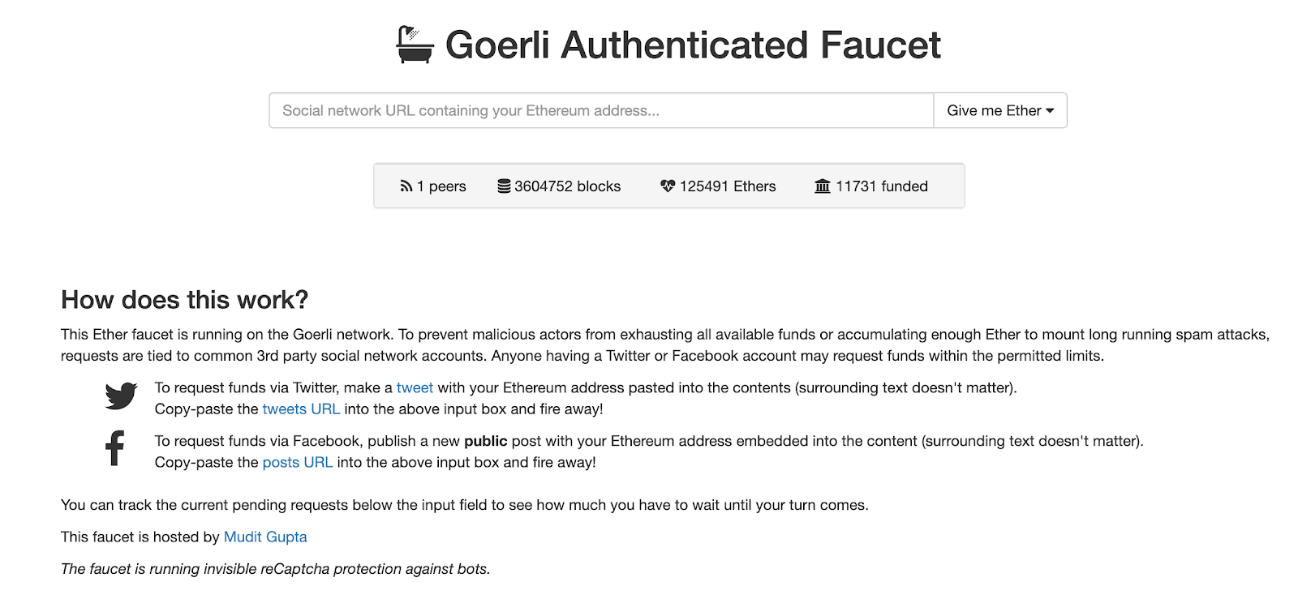Click the funded bank building icon
This screenshot has height=599, width=1298.
click(x=823, y=186)
